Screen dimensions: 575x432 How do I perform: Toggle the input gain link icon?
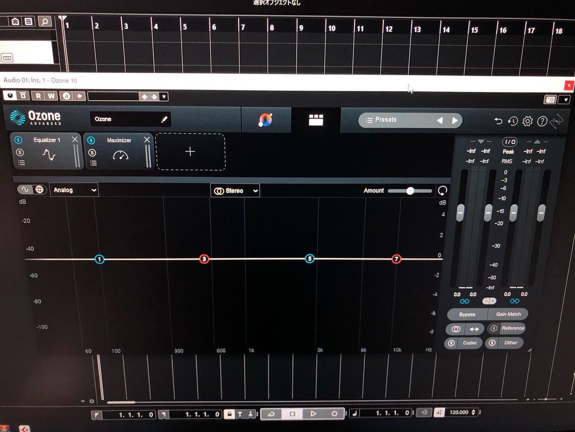point(464,301)
